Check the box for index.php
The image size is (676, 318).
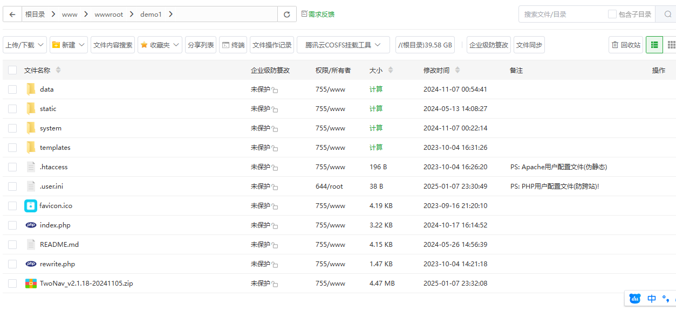click(12, 225)
